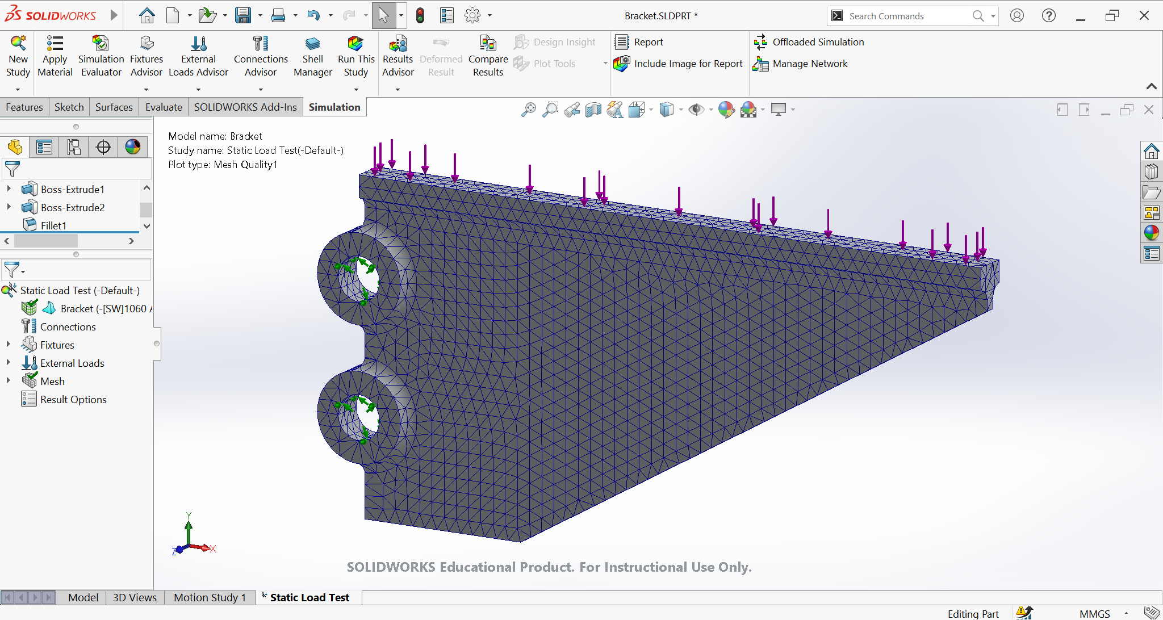
Task: Open the Motion Study 1 tab
Action: pyautogui.click(x=210, y=597)
